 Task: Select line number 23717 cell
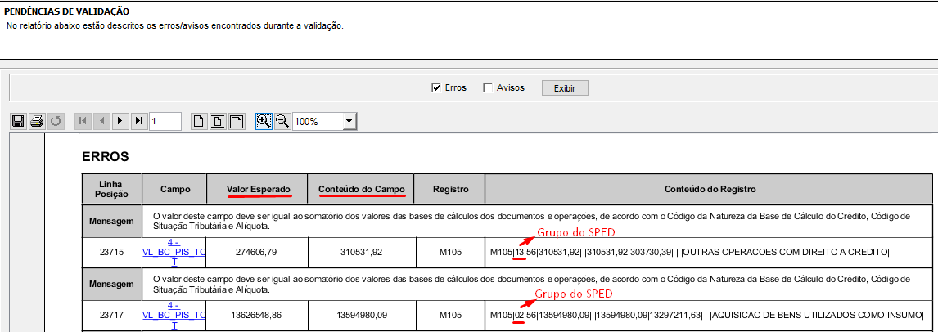[x=112, y=316]
